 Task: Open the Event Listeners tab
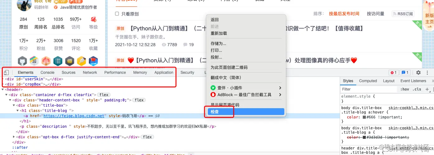[x=413, y=81]
